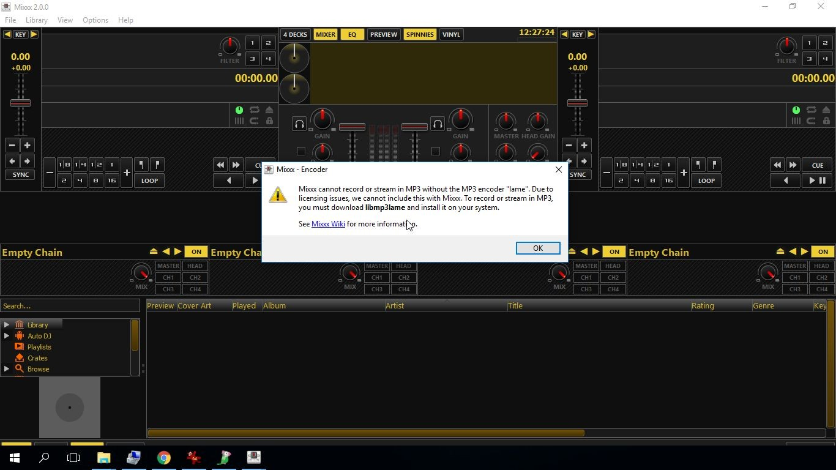Activate hotcue 4 on the left deck

pyautogui.click(x=268, y=59)
